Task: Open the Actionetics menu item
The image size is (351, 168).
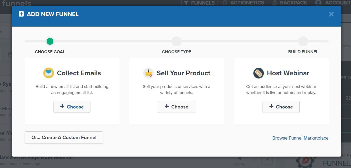Action: click(x=243, y=3)
